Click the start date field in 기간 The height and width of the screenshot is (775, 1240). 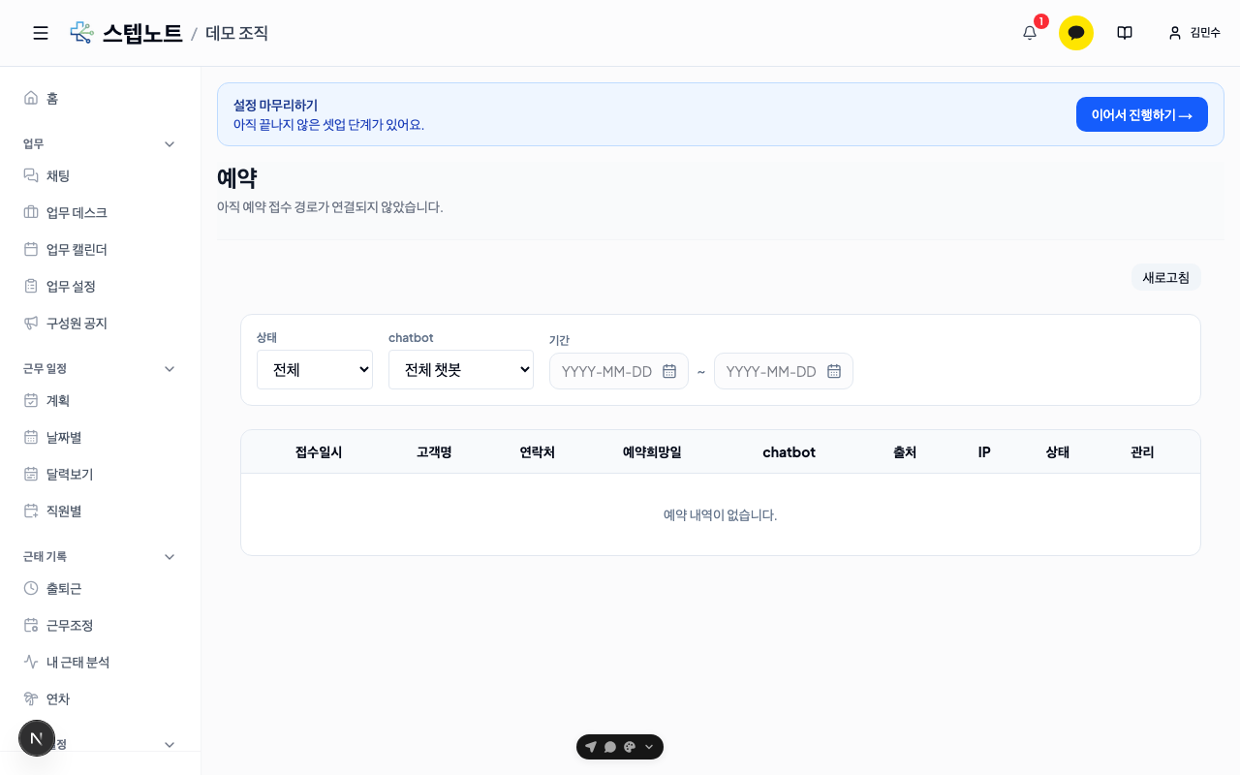pyautogui.click(x=619, y=371)
